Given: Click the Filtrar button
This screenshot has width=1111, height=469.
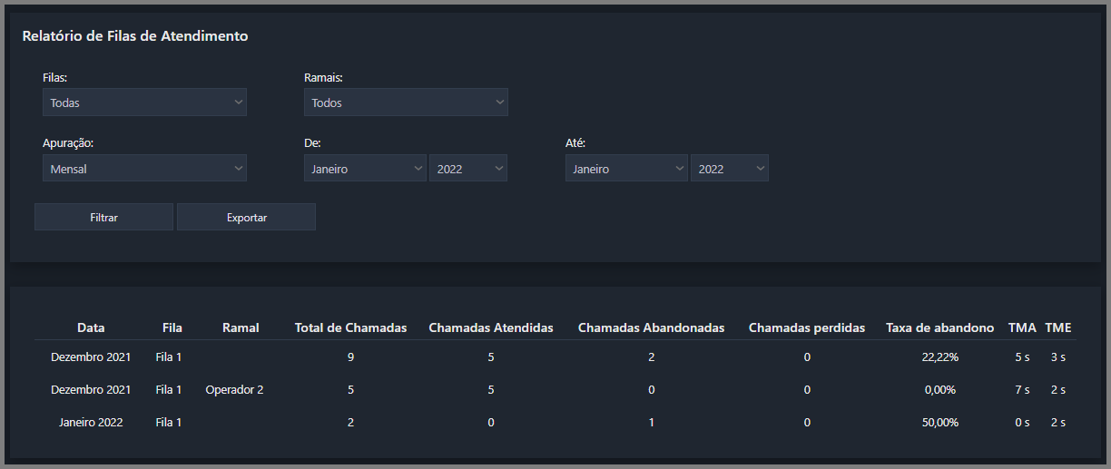Looking at the screenshot, I should click(103, 217).
